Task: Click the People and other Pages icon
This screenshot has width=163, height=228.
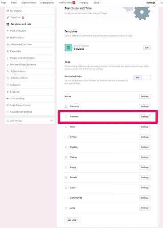Action: [8, 58]
